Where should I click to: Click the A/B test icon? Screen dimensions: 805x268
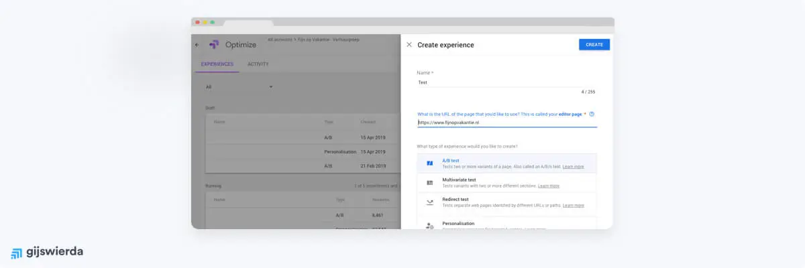tap(429, 163)
